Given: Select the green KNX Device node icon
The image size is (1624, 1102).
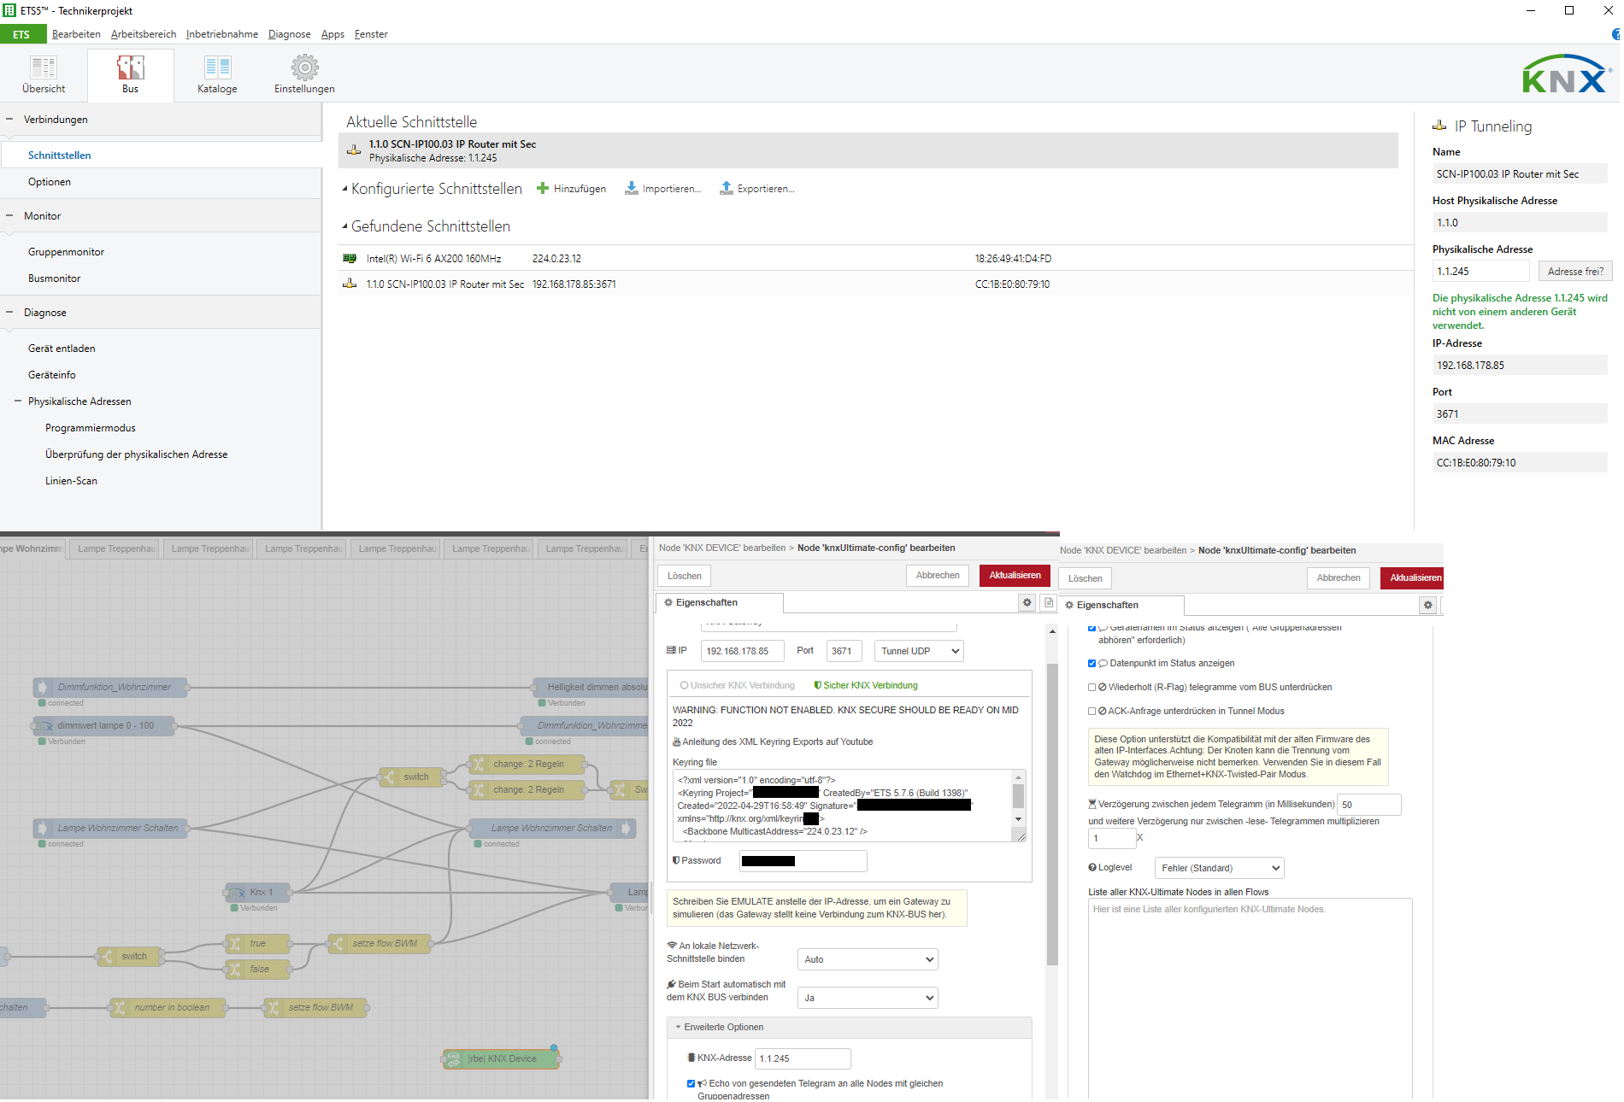Looking at the screenshot, I should point(455,1058).
